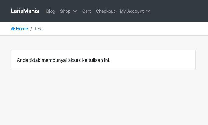Viewport: 208px width, 125px height.
Task: Expand the Shop dropdown chevron
Action: 75,11
